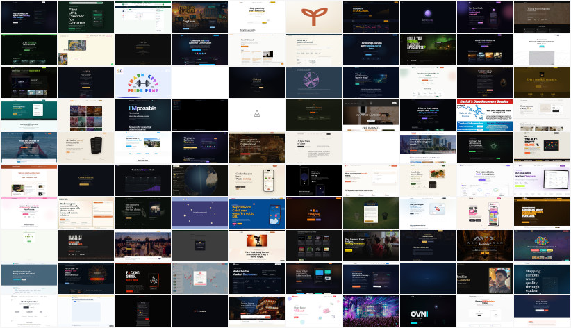
Task: Select the brown textured page thumbnail
Action: point(542,17)
